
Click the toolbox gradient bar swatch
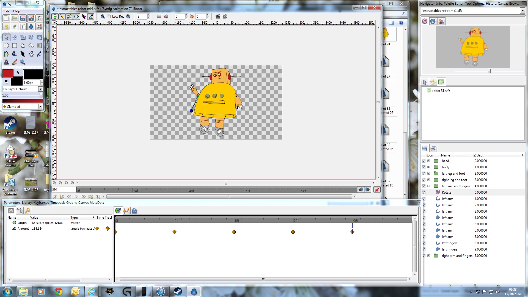click(23, 101)
